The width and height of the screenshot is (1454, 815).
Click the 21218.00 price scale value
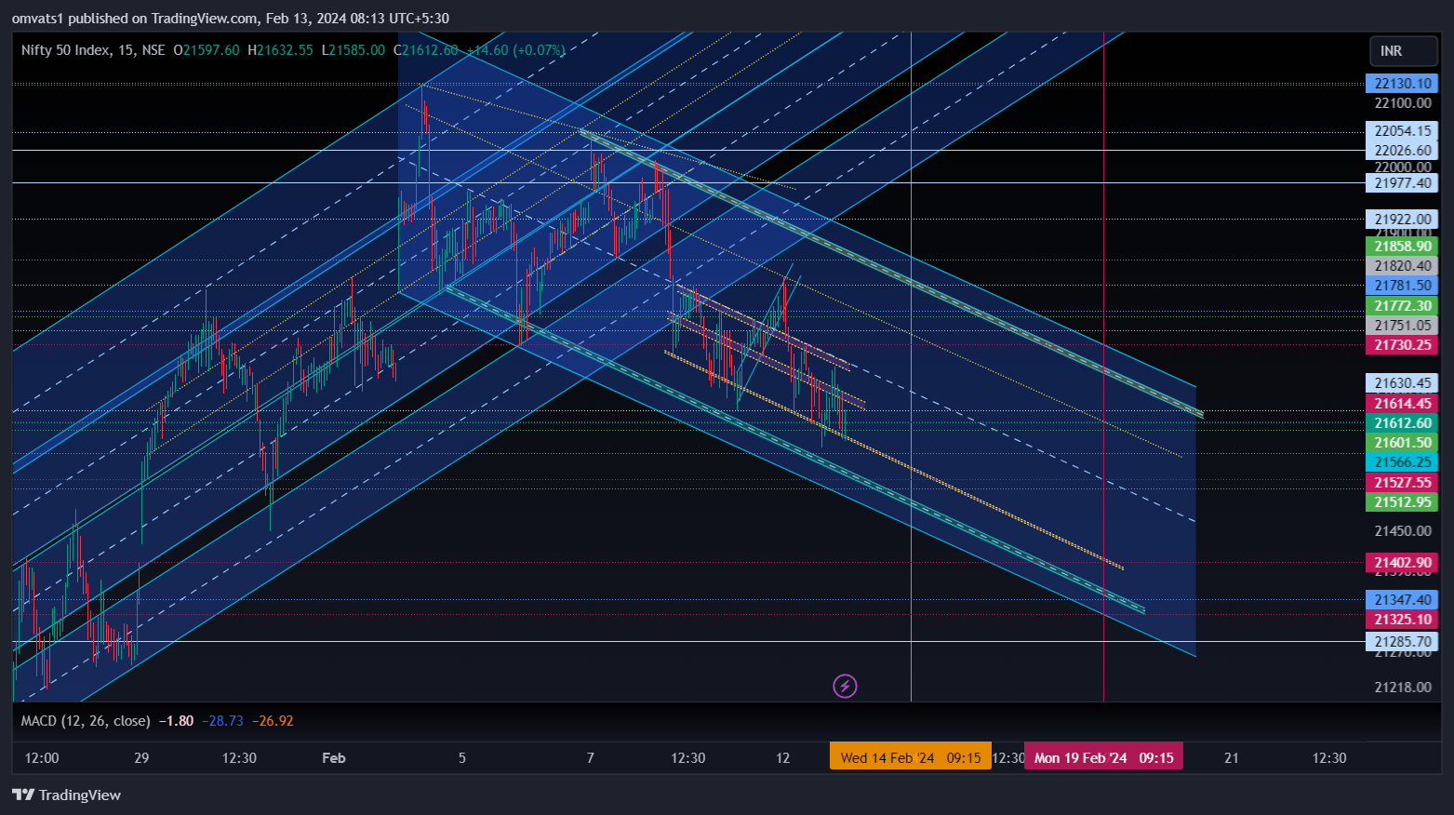(1403, 688)
